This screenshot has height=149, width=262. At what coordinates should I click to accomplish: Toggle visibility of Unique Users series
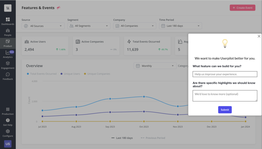click(x=70, y=74)
